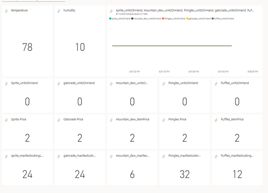Open the temperature tile title
Image resolution: width=268 pixels, height=193 pixels.
pyautogui.click(x=19, y=10)
